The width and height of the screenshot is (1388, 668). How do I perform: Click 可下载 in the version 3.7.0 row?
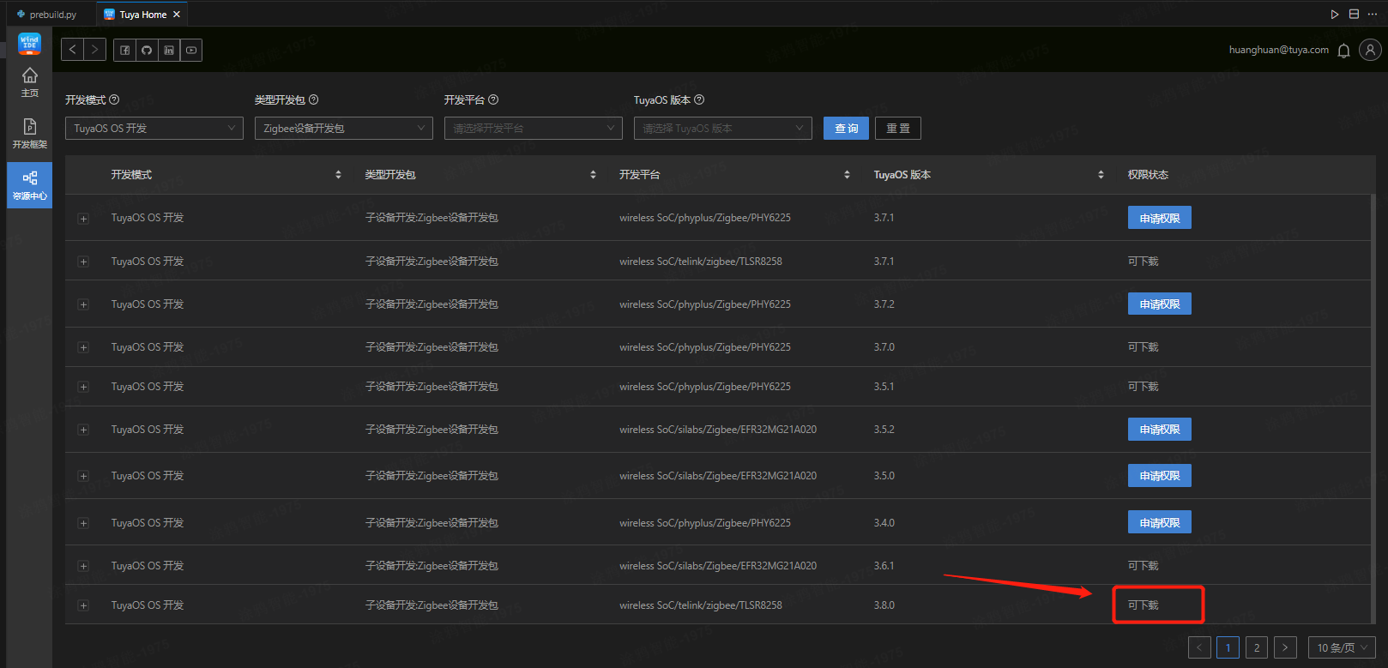pos(1144,347)
